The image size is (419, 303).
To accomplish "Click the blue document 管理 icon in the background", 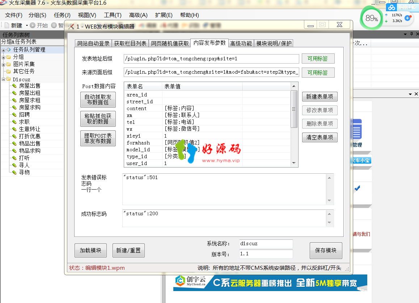I will (x=357, y=129).
